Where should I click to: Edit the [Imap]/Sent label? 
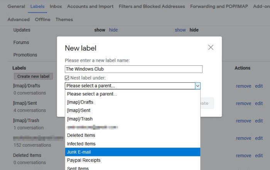click(258, 104)
